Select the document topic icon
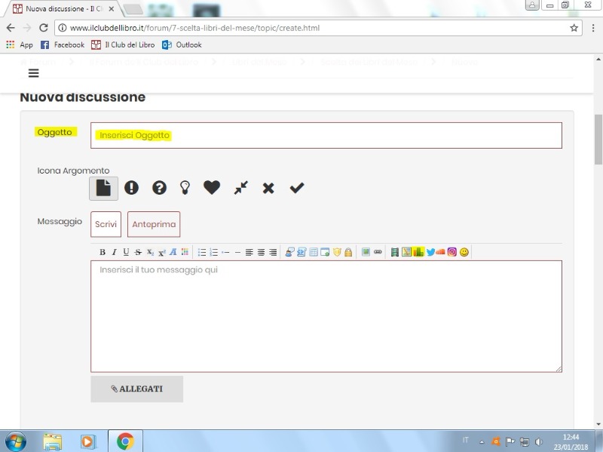Viewport: 603px width, 452px height. (103, 188)
